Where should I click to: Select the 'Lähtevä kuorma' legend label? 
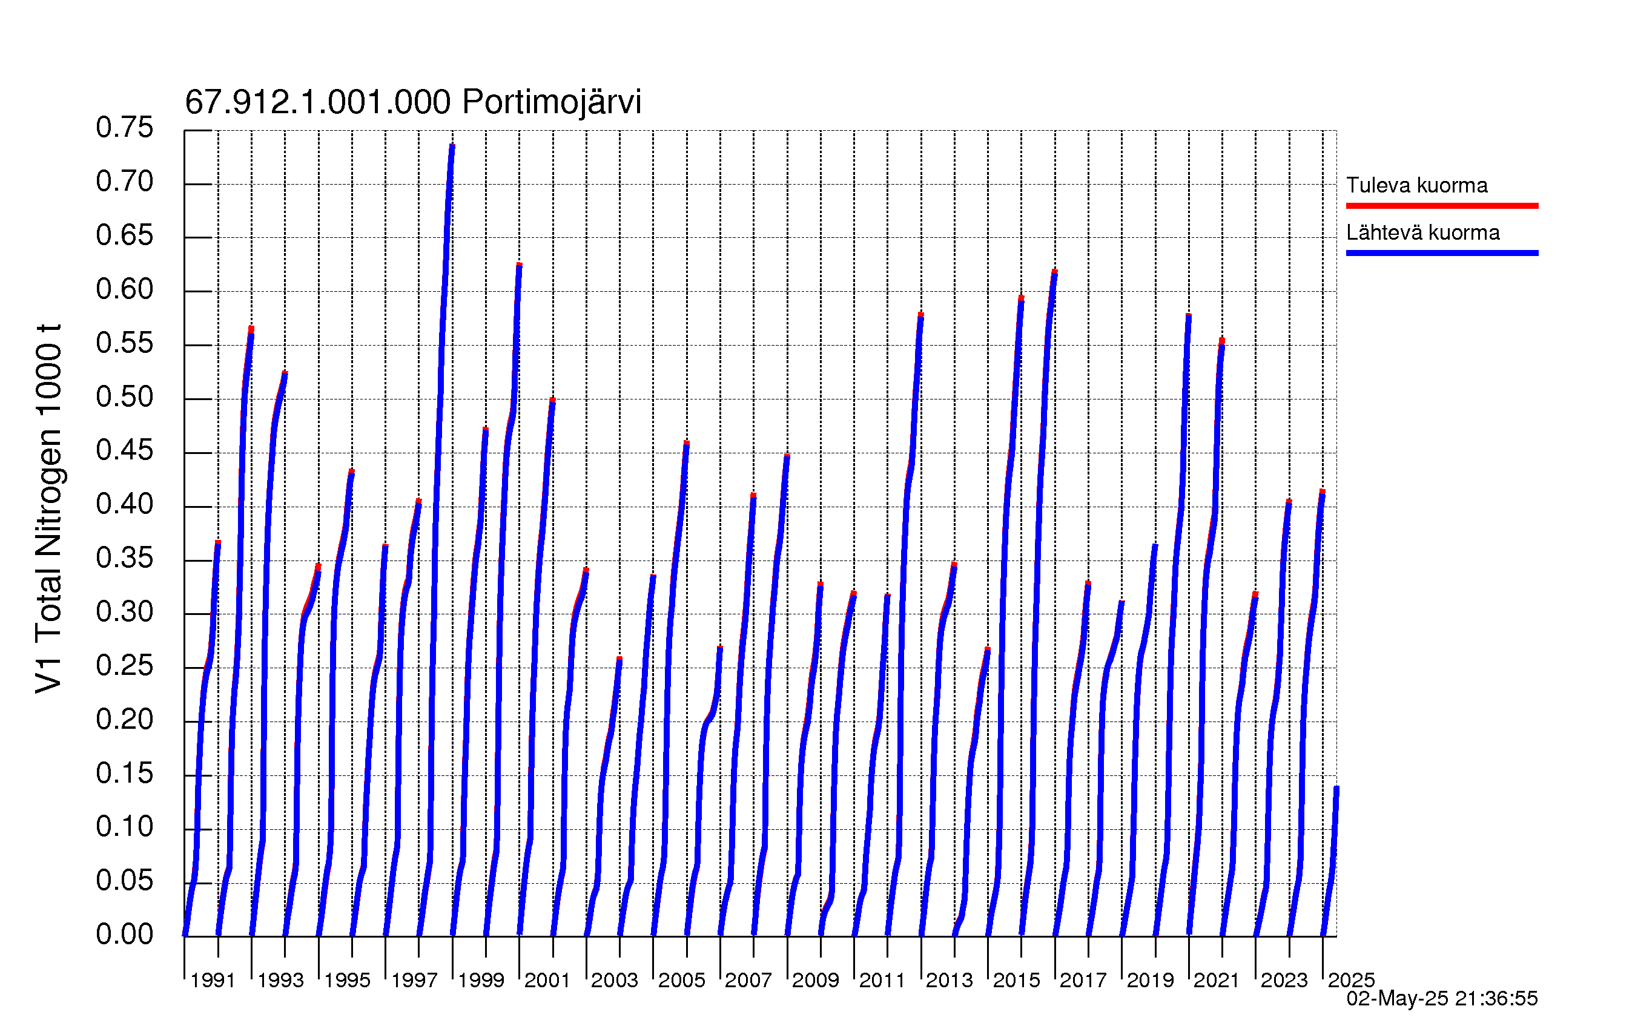coord(1422,233)
